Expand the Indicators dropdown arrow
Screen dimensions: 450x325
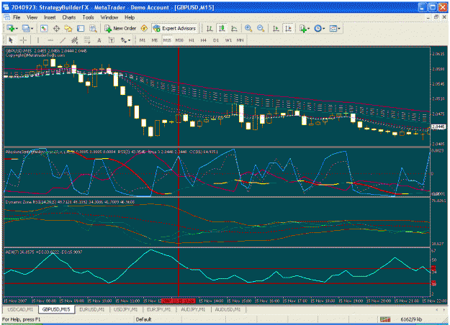308,28
